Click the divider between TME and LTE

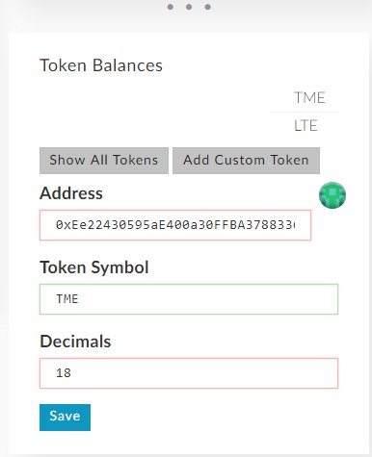point(305,112)
